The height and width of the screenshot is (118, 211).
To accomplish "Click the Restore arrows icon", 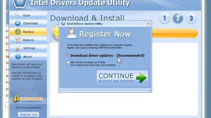I will [x=17, y=40].
